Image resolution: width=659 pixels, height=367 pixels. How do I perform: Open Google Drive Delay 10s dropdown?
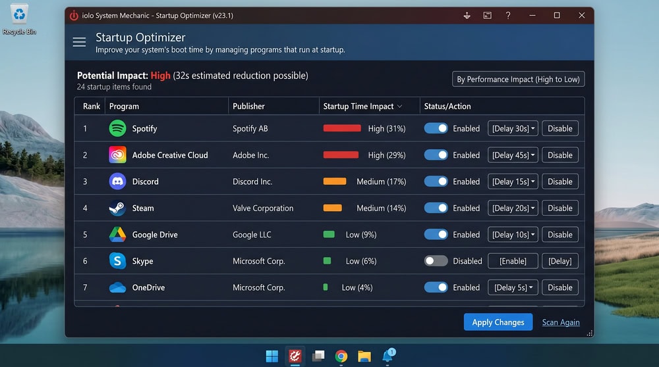pyautogui.click(x=513, y=234)
